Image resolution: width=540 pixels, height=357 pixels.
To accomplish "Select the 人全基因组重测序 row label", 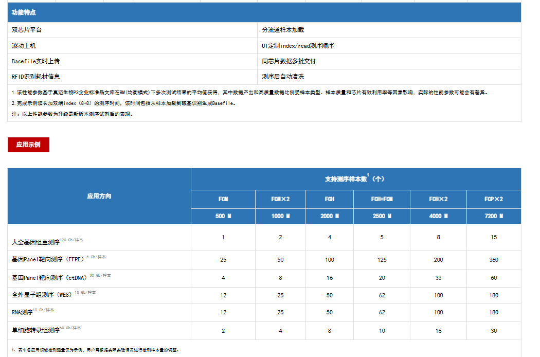I will click(36, 241).
